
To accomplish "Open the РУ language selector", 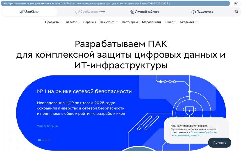I will coord(236,3).
